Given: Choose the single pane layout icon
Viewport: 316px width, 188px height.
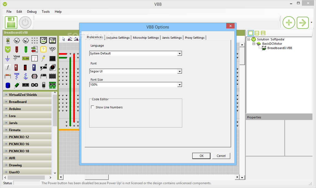Looking at the screenshot, I should (251, 33).
